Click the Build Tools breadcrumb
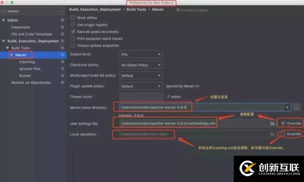The height and width of the screenshot is (182, 304). pyautogui.click(x=136, y=10)
